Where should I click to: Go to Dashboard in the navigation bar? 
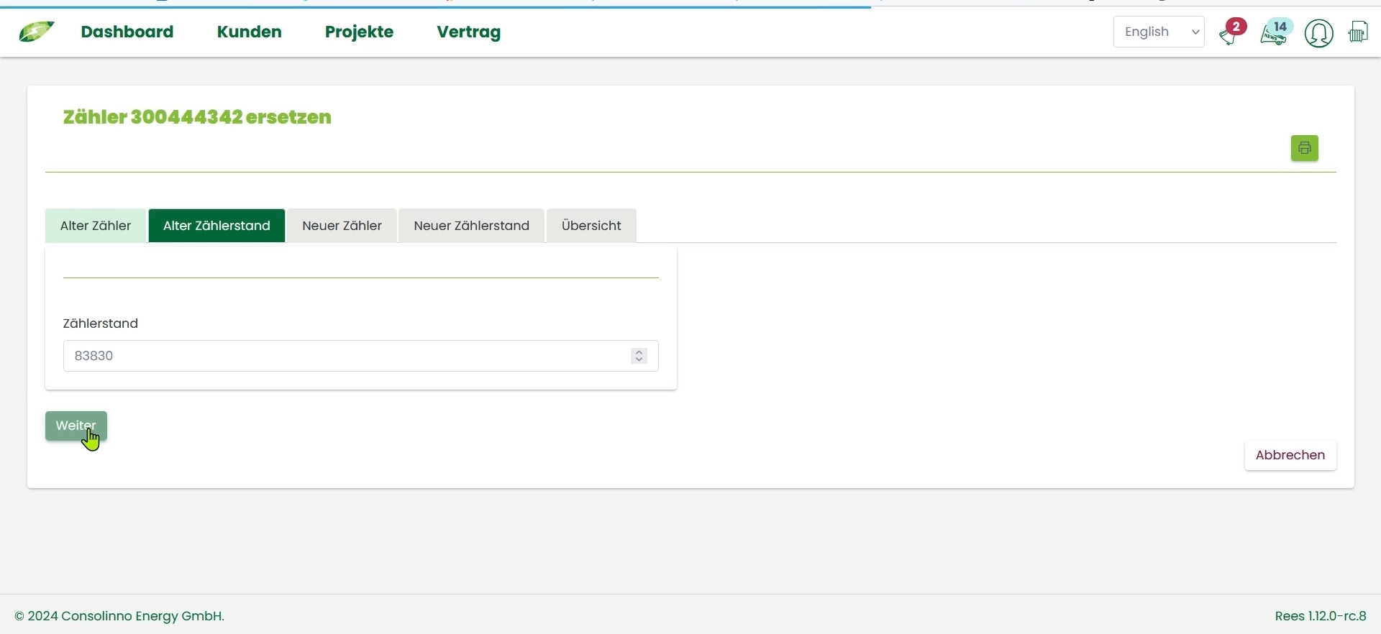tap(127, 32)
